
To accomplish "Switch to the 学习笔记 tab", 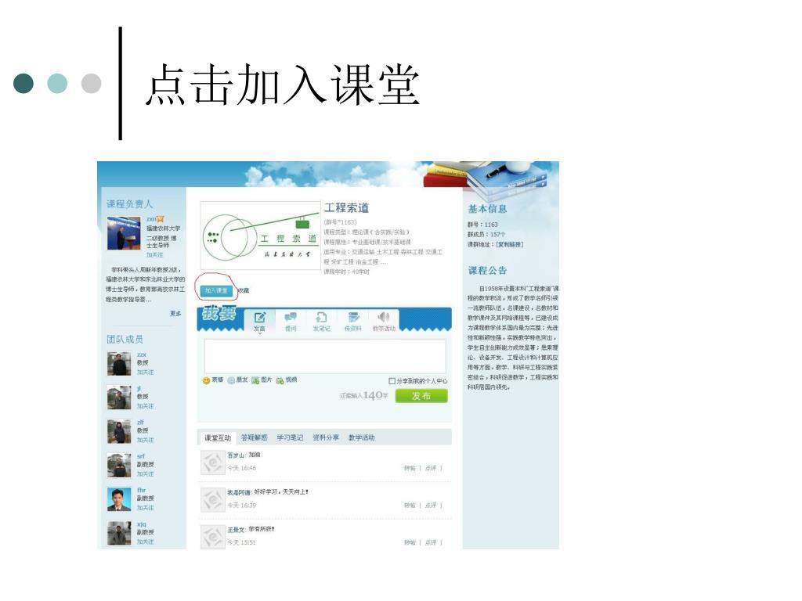I will pos(290,438).
